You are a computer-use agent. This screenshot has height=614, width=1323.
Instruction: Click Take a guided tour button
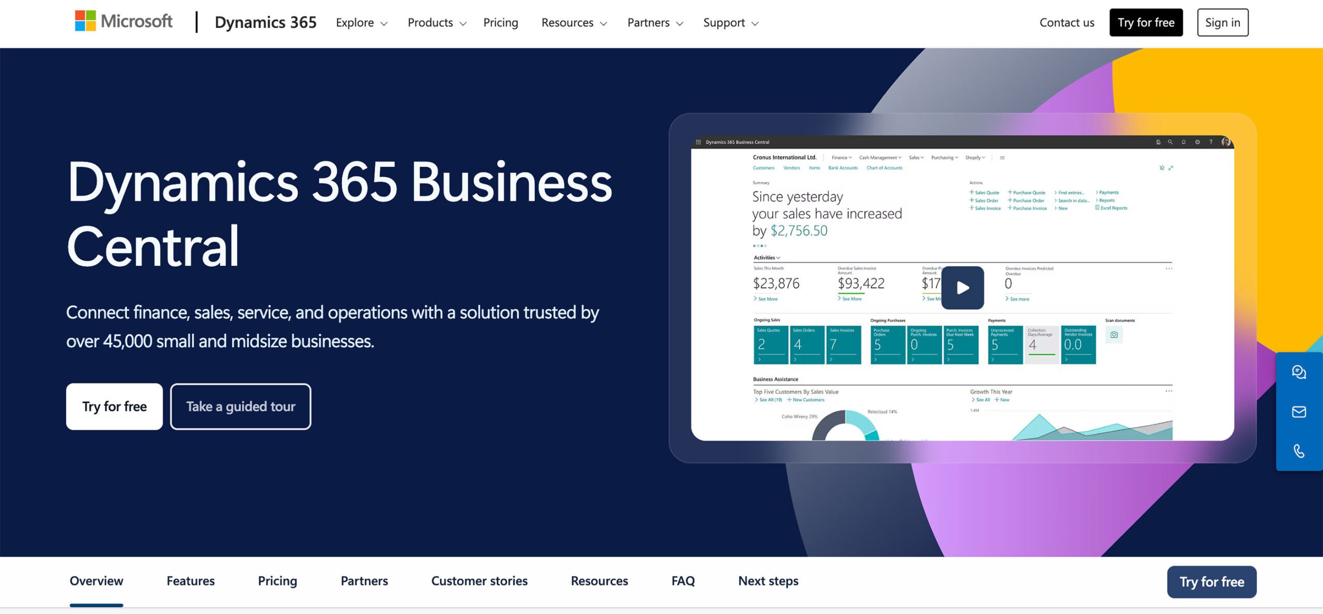pyautogui.click(x=240, y=406)
